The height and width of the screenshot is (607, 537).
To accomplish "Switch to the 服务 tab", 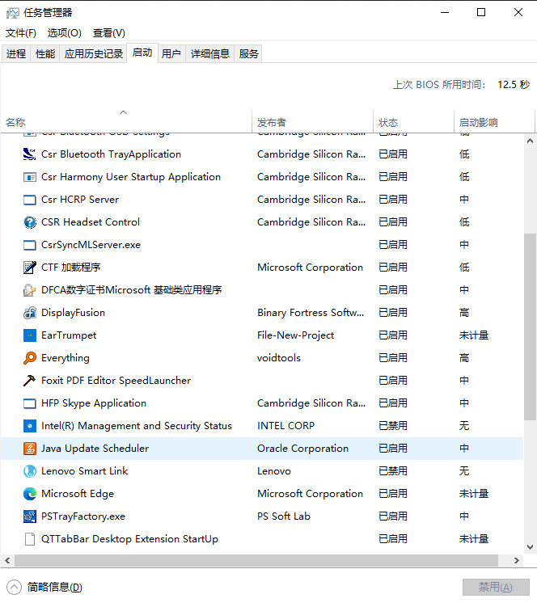I will 248,54.
